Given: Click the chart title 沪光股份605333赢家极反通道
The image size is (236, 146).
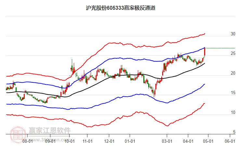Looking at the screenshot, I should coord(121,8).
